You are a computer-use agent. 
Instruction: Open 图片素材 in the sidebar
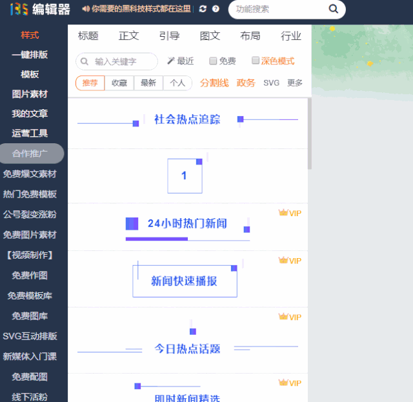pos(30,94)
